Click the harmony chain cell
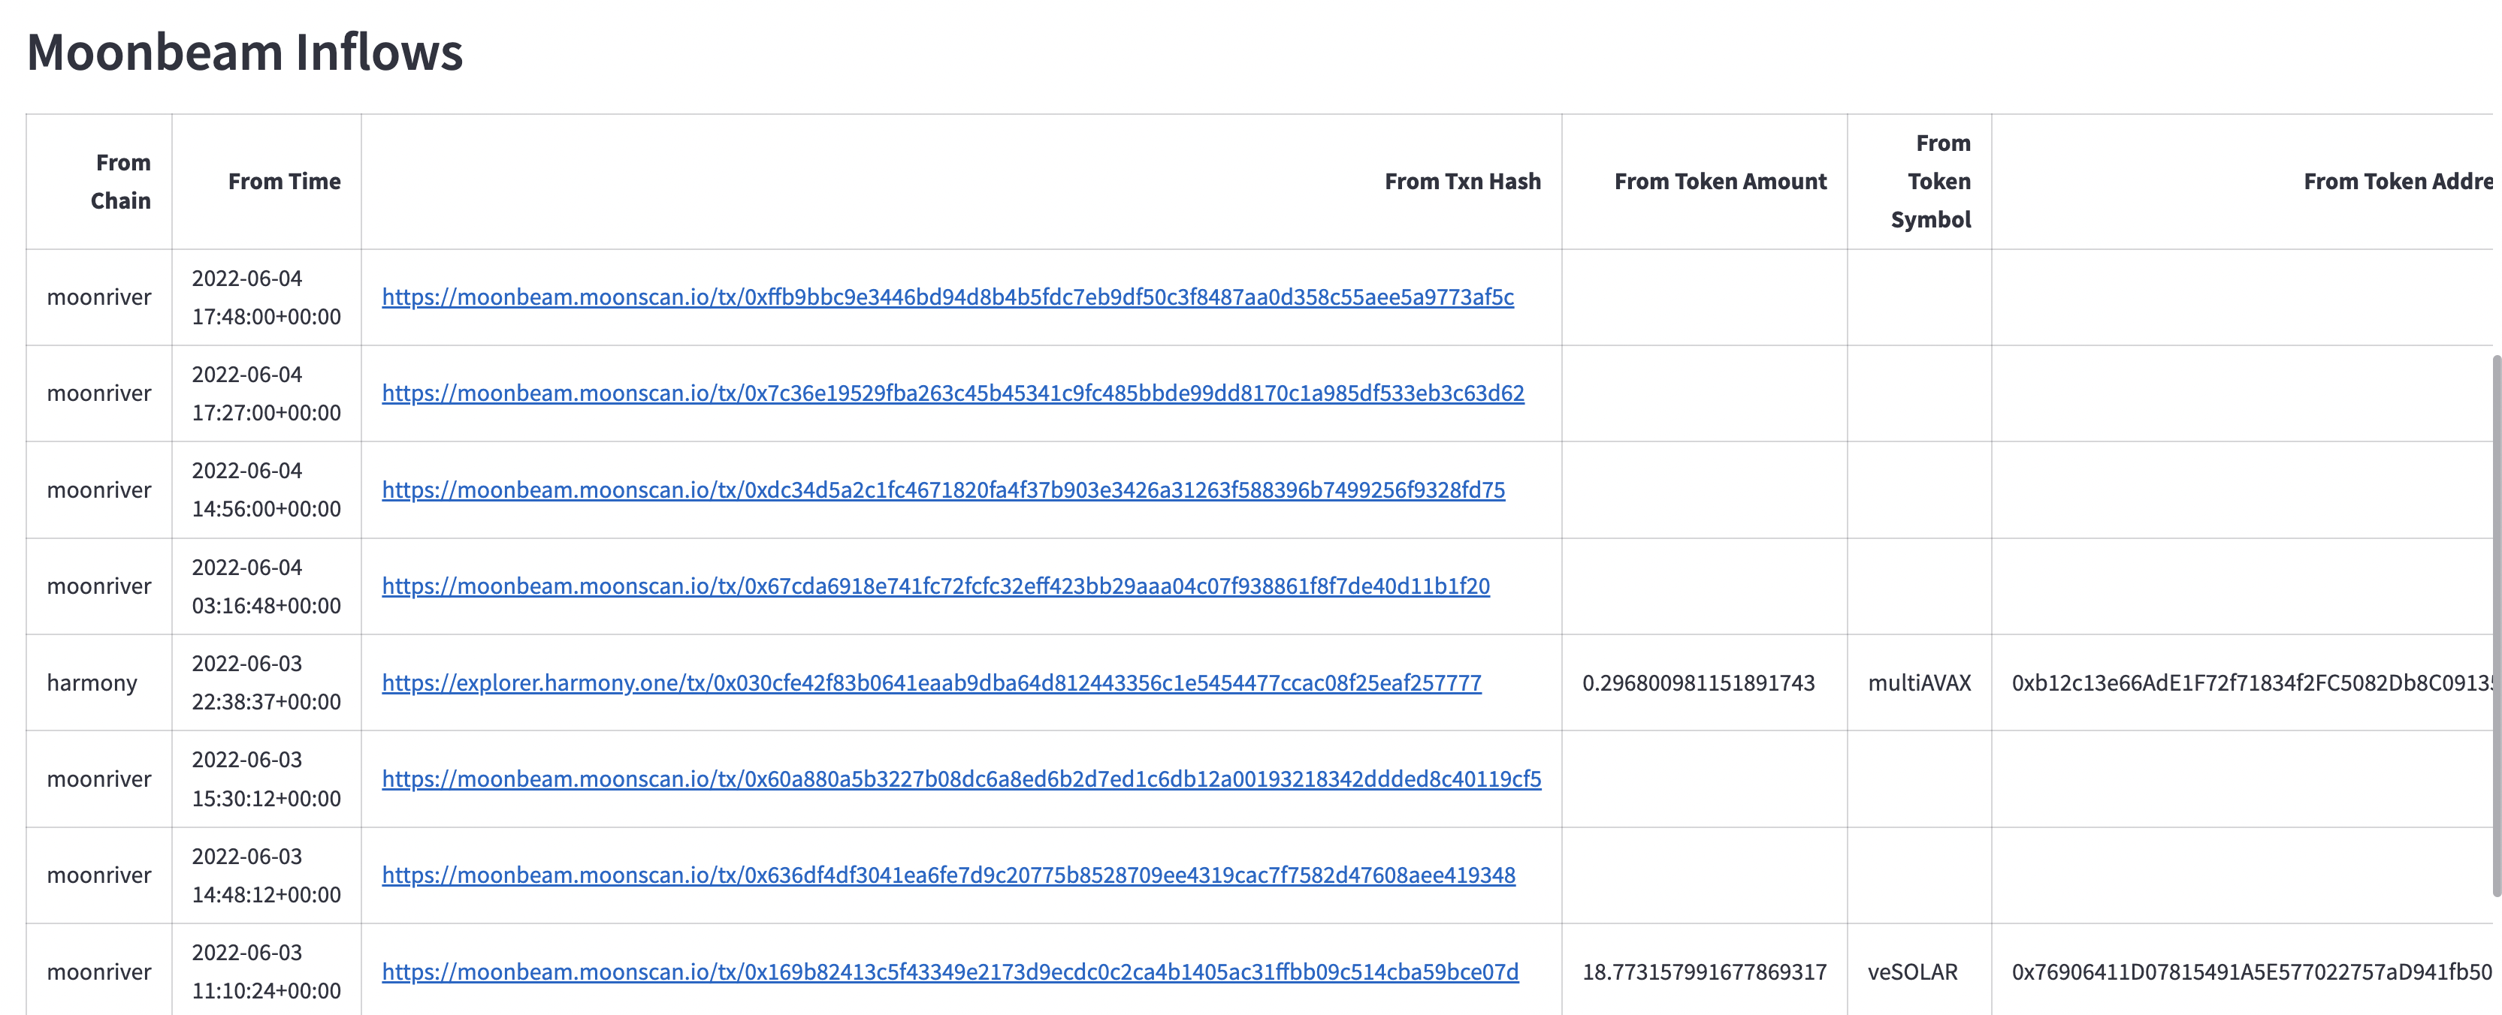Viewport: 2502px width, 1015px height. coord(92,683)
